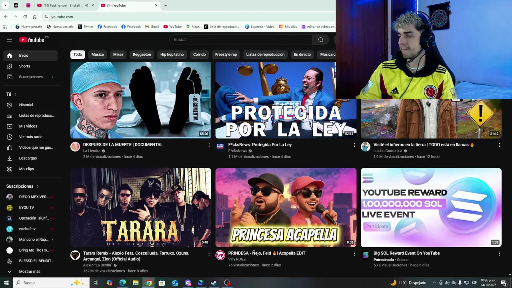Click Solana advertiser avatar

pos(366,255)
